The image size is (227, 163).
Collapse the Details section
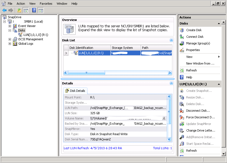171,83
